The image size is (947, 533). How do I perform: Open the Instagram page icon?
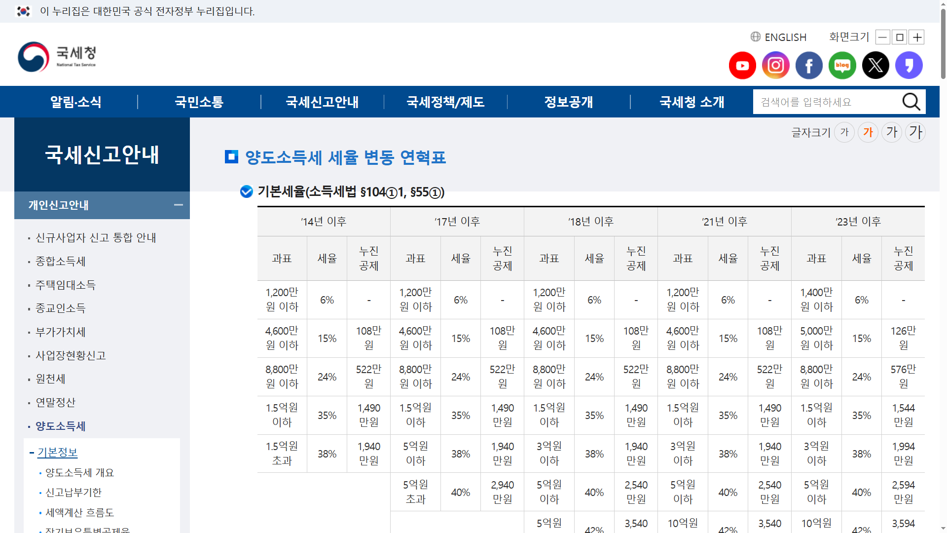(x=775, y=65)
